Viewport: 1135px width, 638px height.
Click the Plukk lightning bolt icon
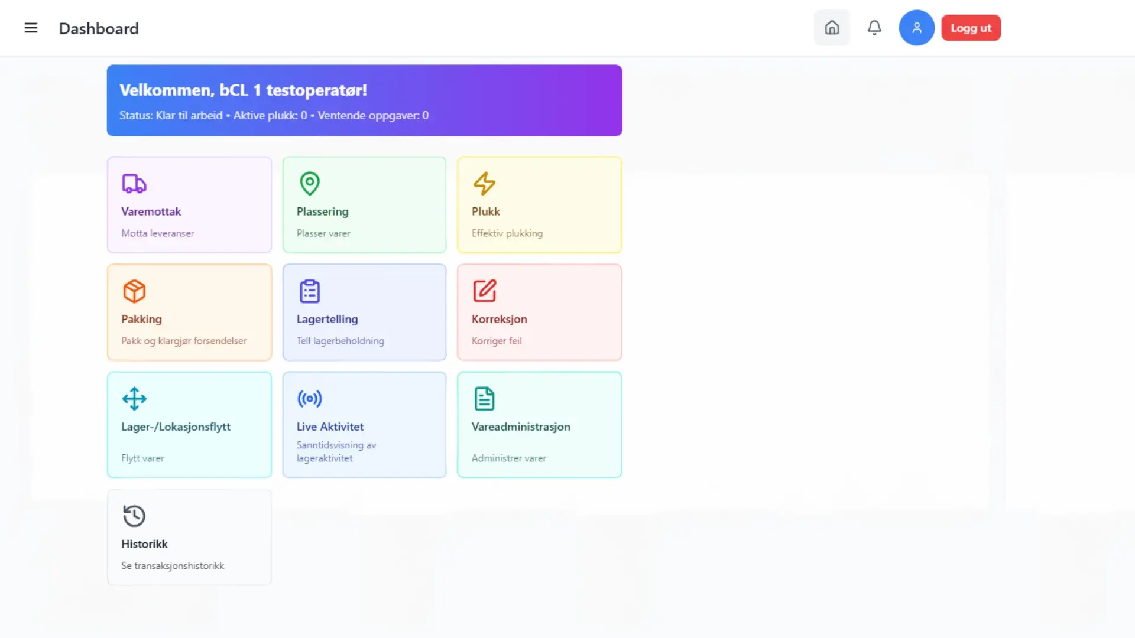[x=484, y=184]
